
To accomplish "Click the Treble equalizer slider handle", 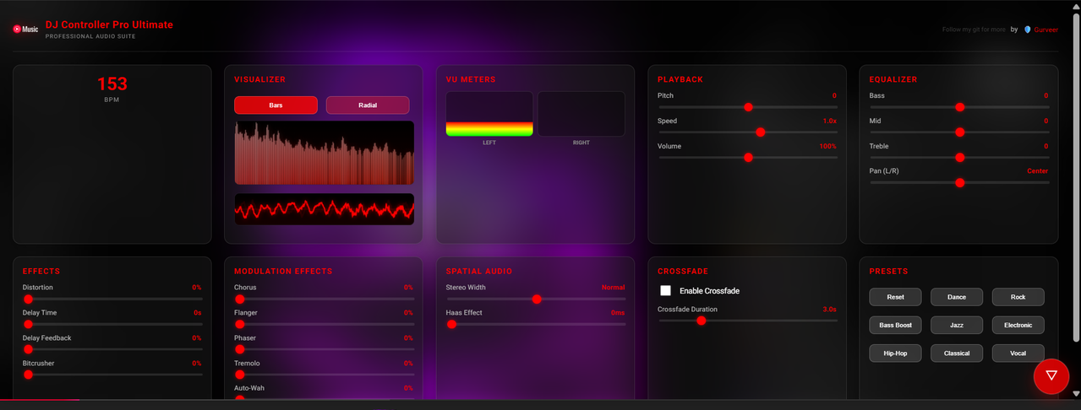I will (x=959, y=158).
